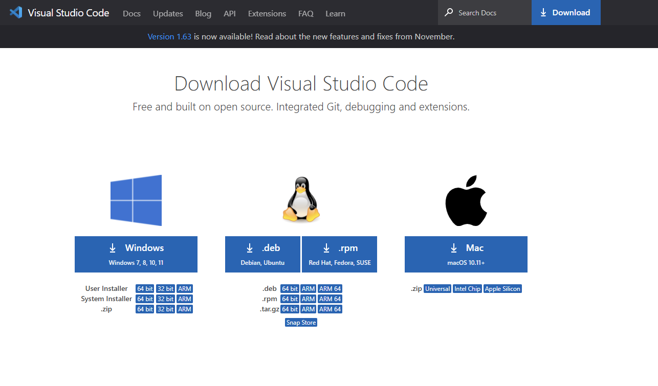
Task: Click the Visual Studio Code logo icon
Action: (16, 12)
